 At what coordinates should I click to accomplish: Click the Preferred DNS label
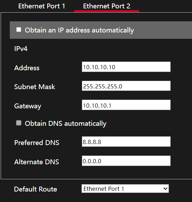pyautogui.click(x=37, y=143)
